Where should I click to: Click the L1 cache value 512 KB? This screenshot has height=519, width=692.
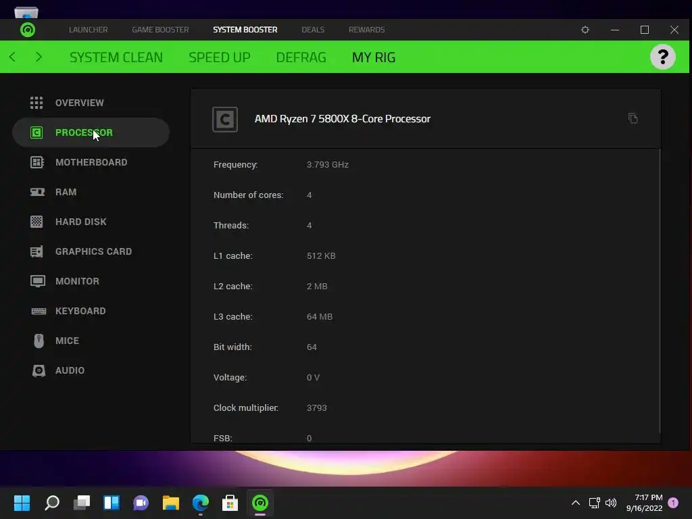[x=321, y=256]
